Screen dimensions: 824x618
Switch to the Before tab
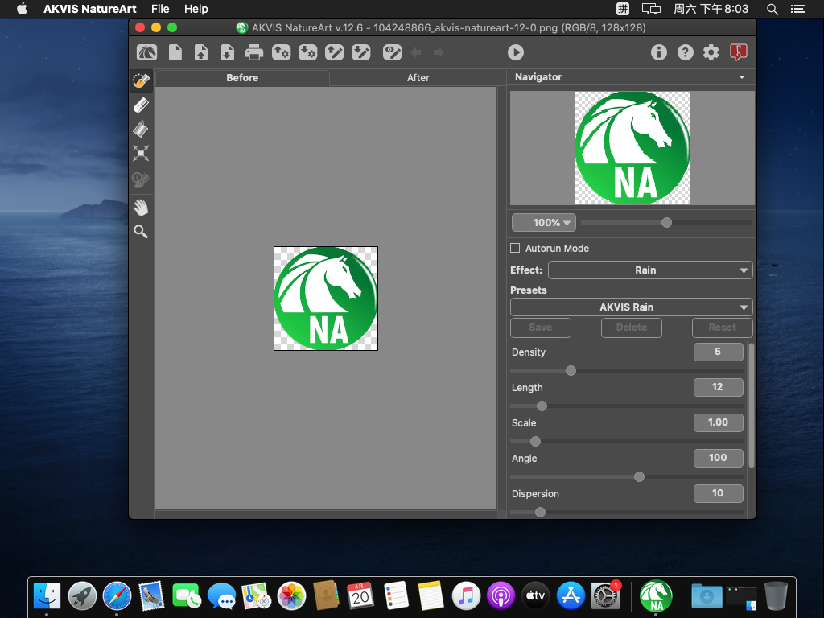click(x=242, y=78)
